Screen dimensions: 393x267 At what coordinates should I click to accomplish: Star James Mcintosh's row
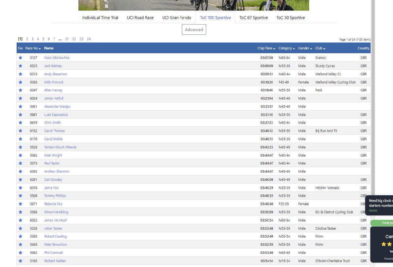[x=20, y=220]
